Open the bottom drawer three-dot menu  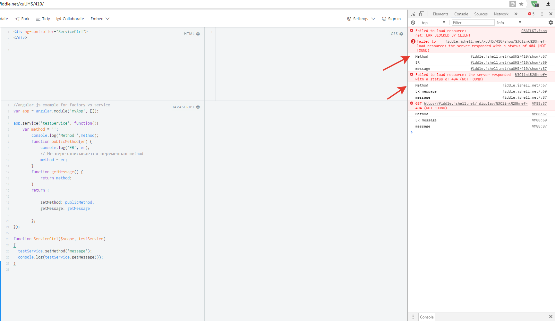point(413,317)
